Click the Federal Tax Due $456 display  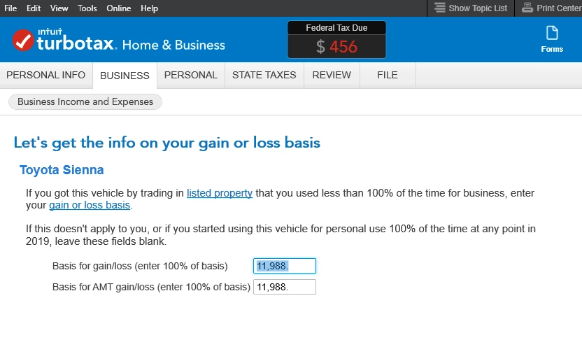click(336, 40)
